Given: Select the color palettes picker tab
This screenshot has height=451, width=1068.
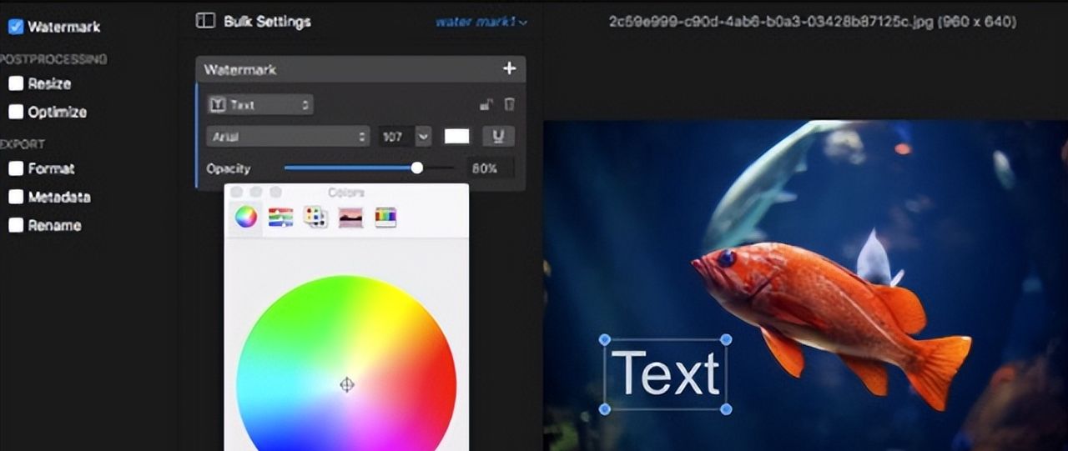Looking at the screenshot, I should click(x=315, y=218).
